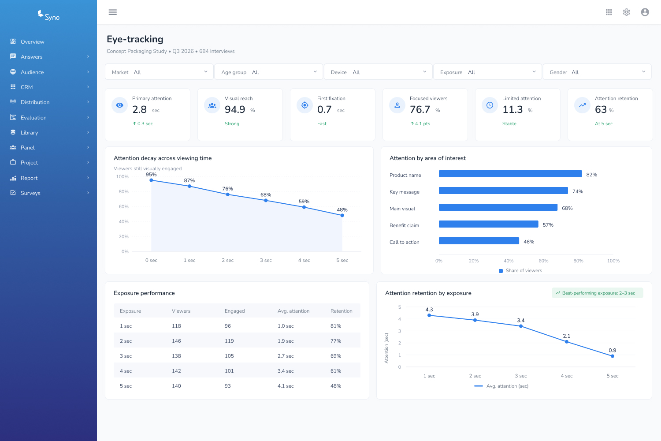The height and width of the screenshot is (441, 661).
Task: Click the Retention column header
Action: click(x=342, y=311)
